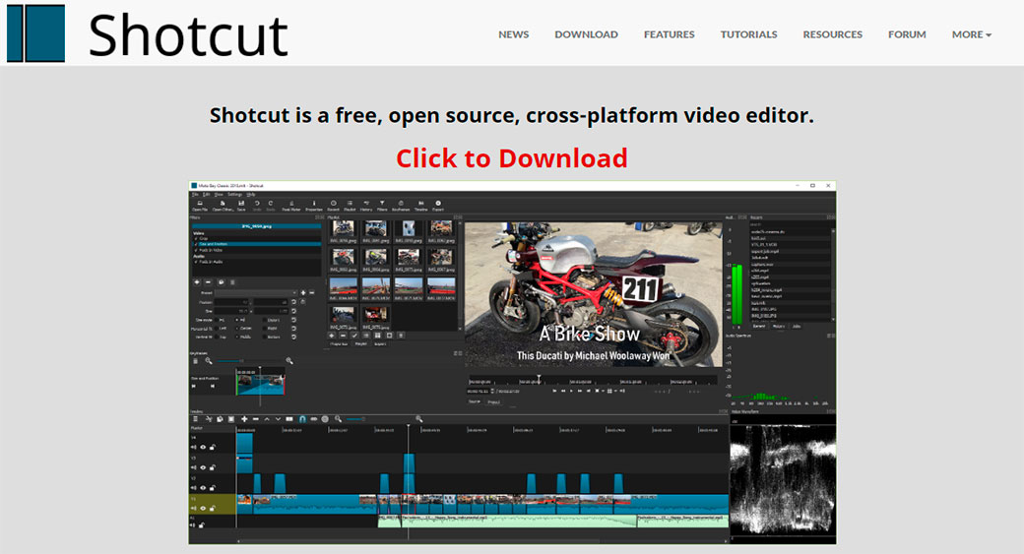
Task: Go to the DOWNLOAD page
Action: click(x=586, y=34)
